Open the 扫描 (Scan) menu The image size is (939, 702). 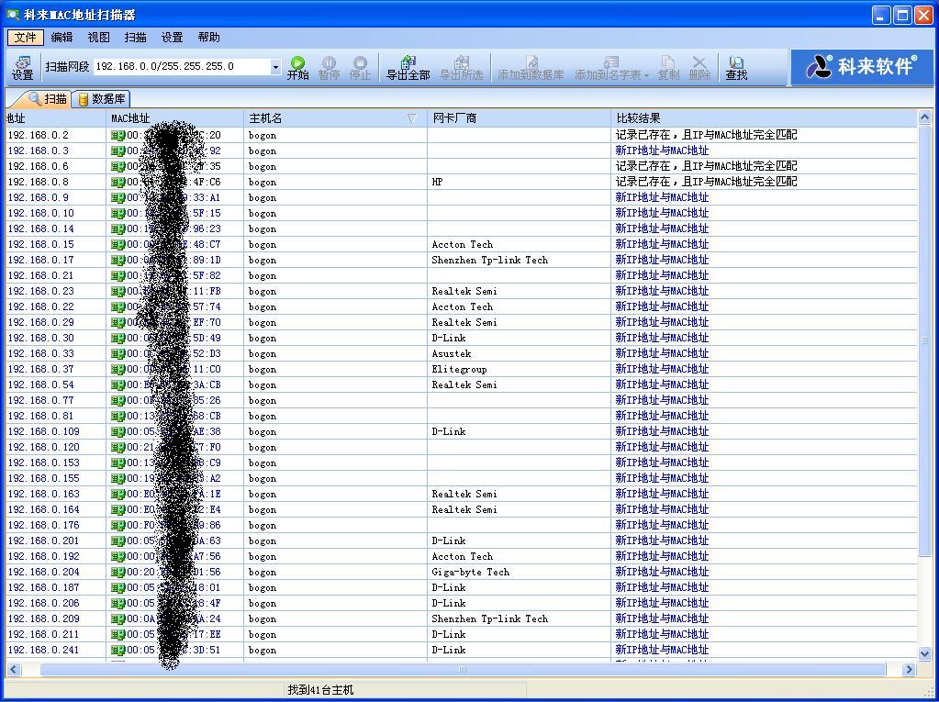[135, 38]
